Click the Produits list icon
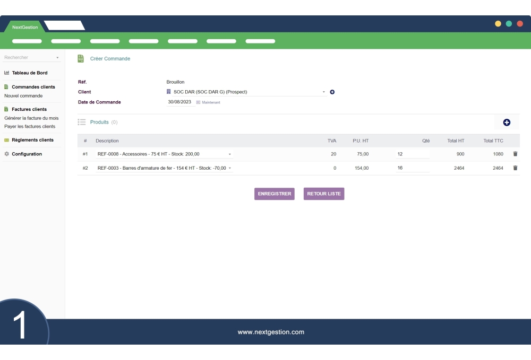The image size is (531, 360). click(x=82, y=122)
